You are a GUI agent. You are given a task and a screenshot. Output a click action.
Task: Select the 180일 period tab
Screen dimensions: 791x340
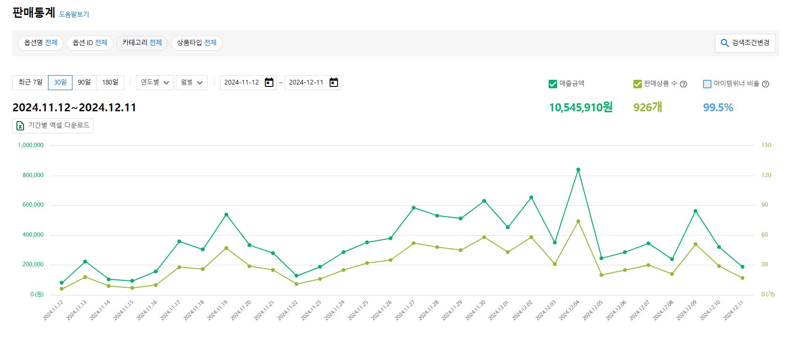point(110,83)
